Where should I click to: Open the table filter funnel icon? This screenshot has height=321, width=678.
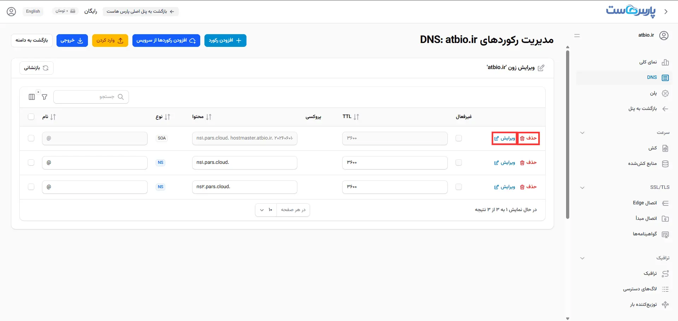(x=44, y=97)
